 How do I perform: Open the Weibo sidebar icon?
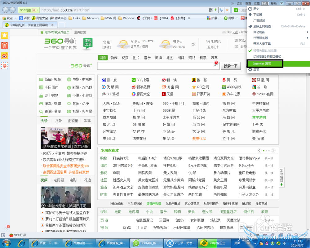click(5, 56)
